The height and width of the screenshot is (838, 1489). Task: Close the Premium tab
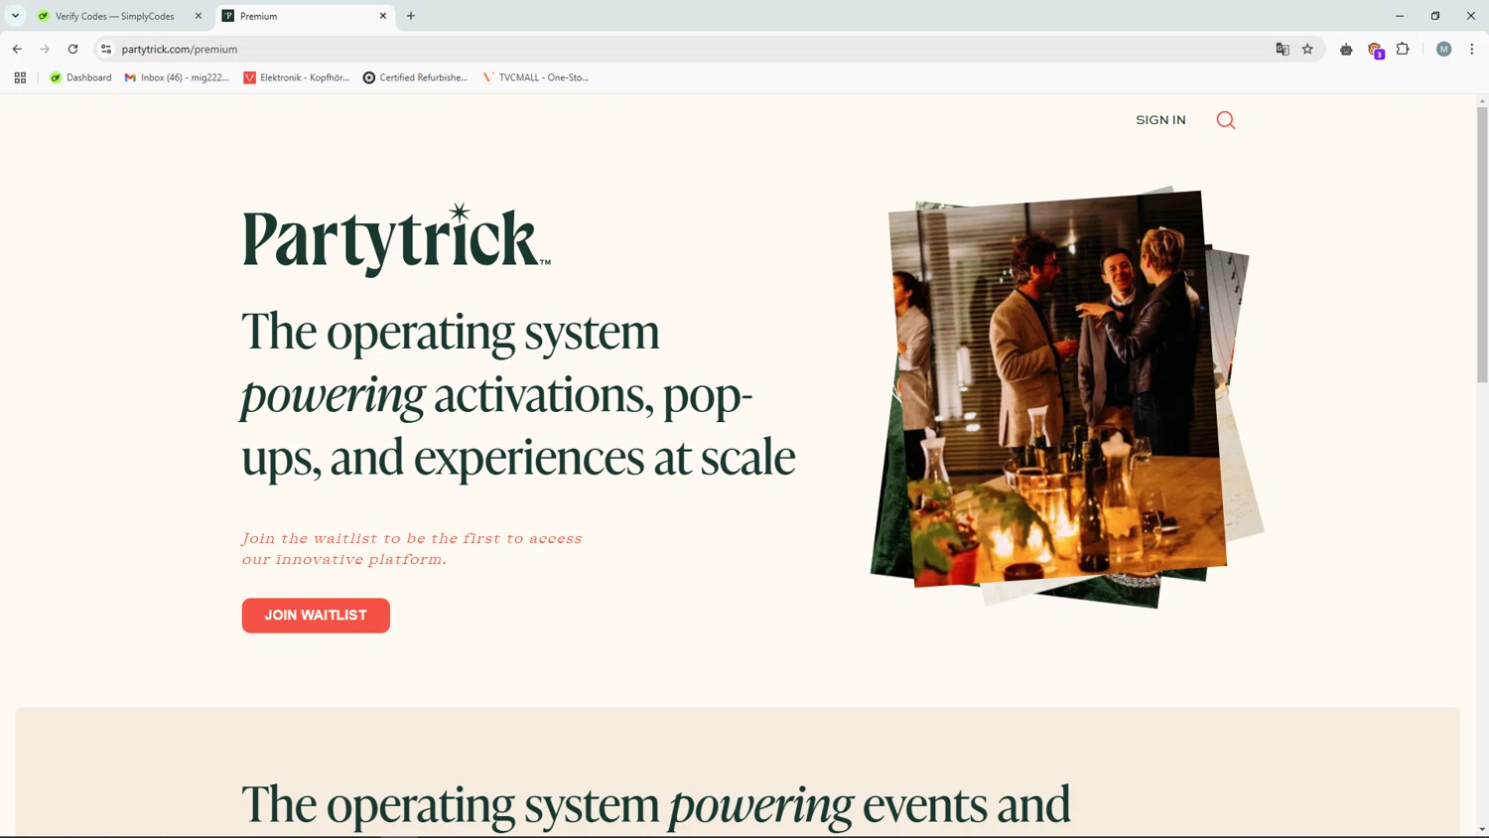[383, 16]
